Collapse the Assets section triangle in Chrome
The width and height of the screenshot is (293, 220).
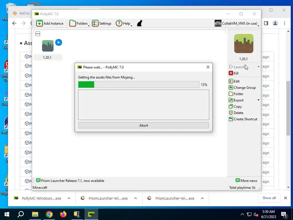pyautogui.click(x=21, y=44)
